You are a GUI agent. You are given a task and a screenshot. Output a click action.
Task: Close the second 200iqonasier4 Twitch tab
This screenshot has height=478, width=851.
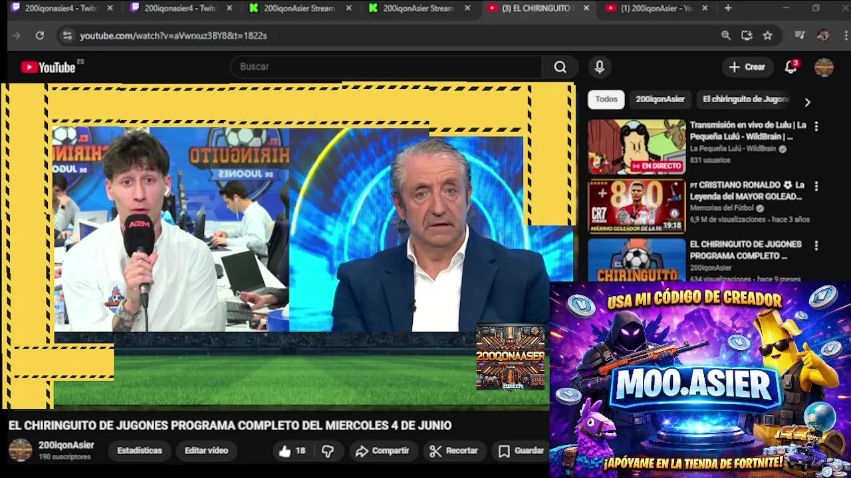(x=229, y=9)
